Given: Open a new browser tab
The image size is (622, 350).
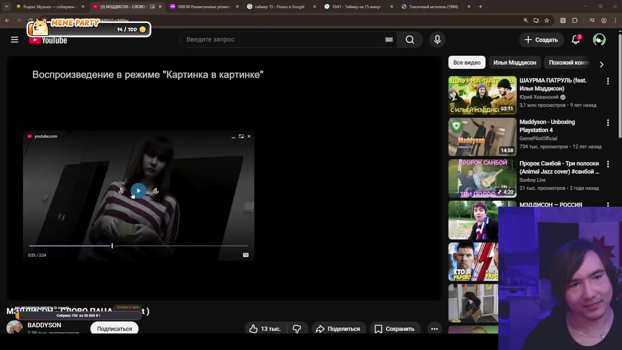Looking at the screenshot, I should [x=480, y=7].
